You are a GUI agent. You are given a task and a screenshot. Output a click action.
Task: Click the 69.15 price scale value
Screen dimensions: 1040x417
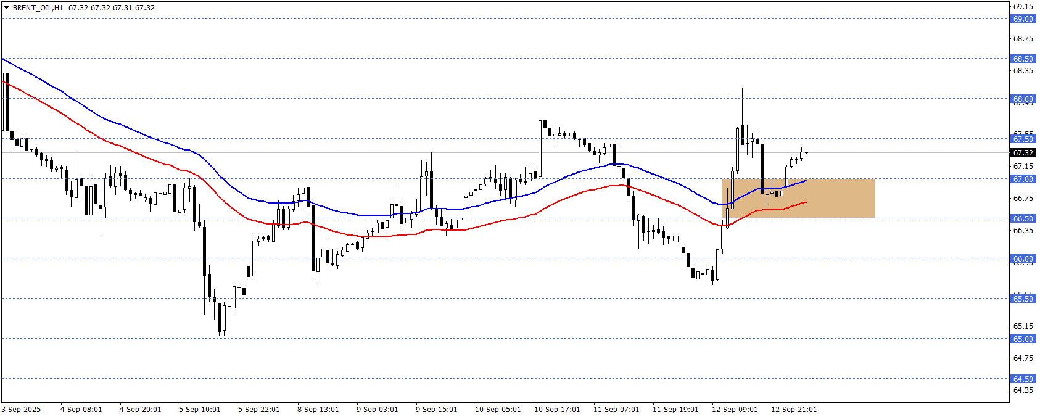pyautogui.click(x=1023, y=6)
